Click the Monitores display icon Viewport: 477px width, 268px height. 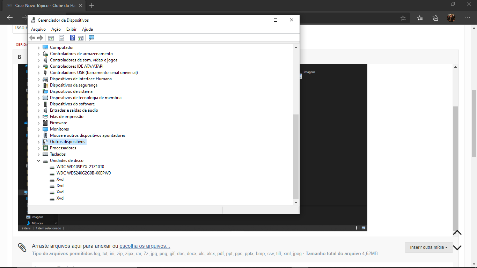(45, 129)
